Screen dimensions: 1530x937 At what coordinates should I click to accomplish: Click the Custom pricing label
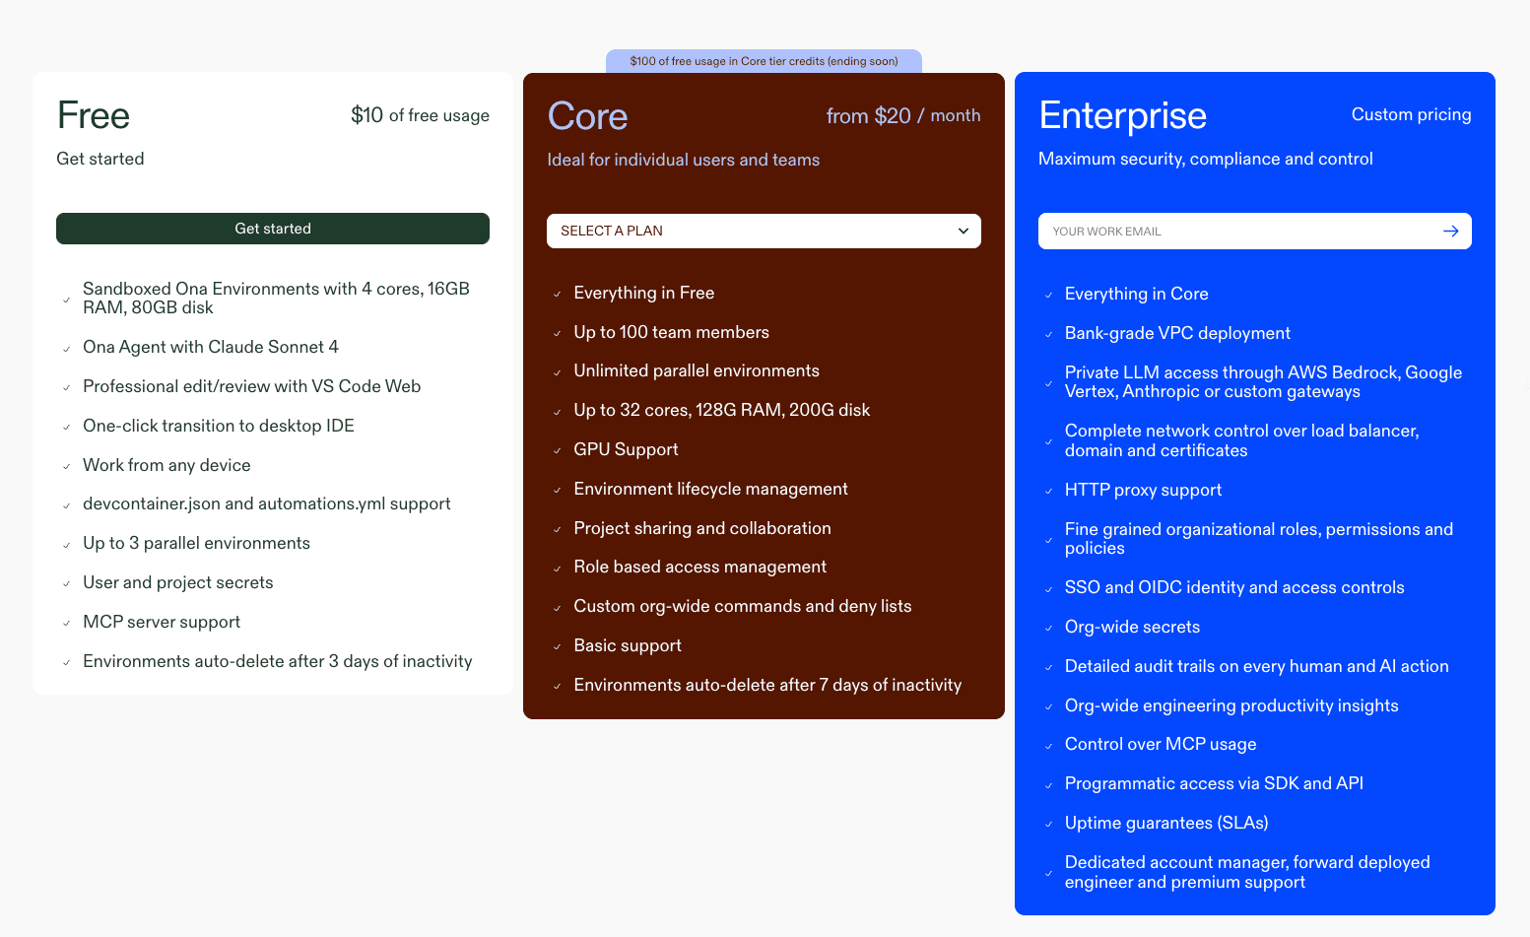point(1411,114)
